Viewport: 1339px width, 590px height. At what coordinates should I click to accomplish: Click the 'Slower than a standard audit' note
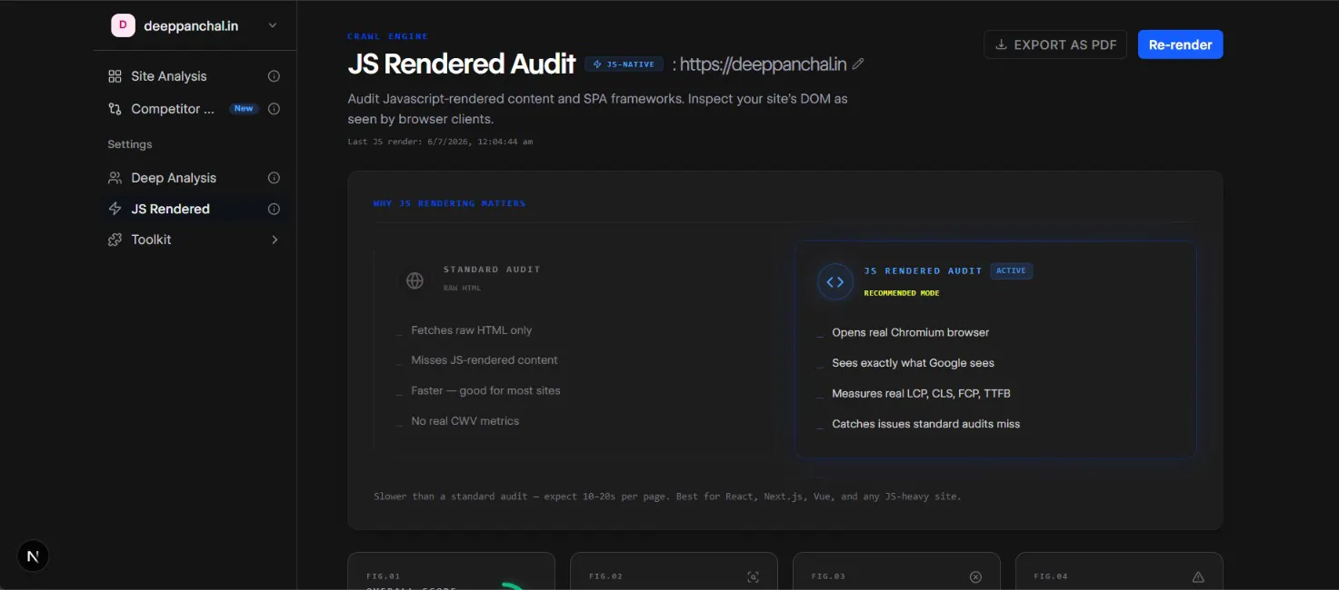(667, 497)
